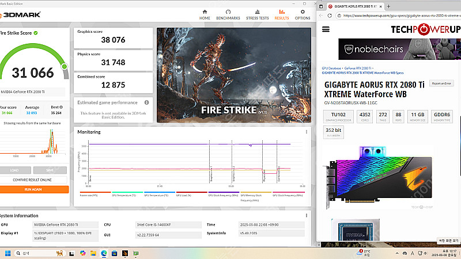The image size is (461, 259).
Task: Open the weather widget showing 27°C
Action: coord(365,253)
